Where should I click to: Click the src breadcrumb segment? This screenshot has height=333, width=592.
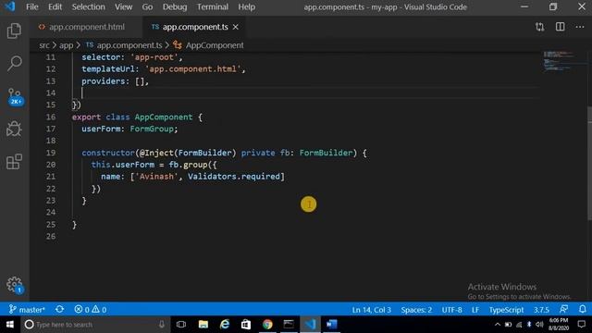coord(44,45)
